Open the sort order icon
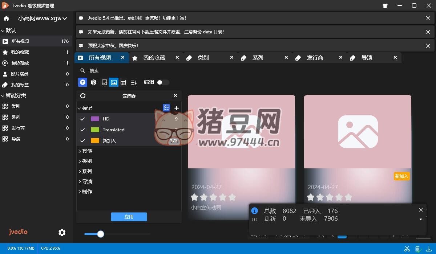Image resolution: width=436 pixels, height=254 pixels. pyautogui.click(x=134, y=82)
